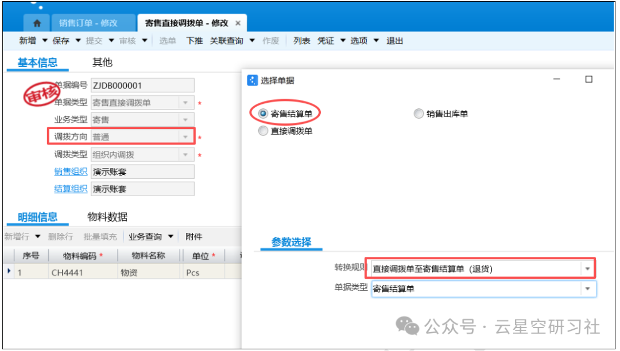
Task: Click the 选择单据 dialog app icon
Action: click(x=252, y=80)
